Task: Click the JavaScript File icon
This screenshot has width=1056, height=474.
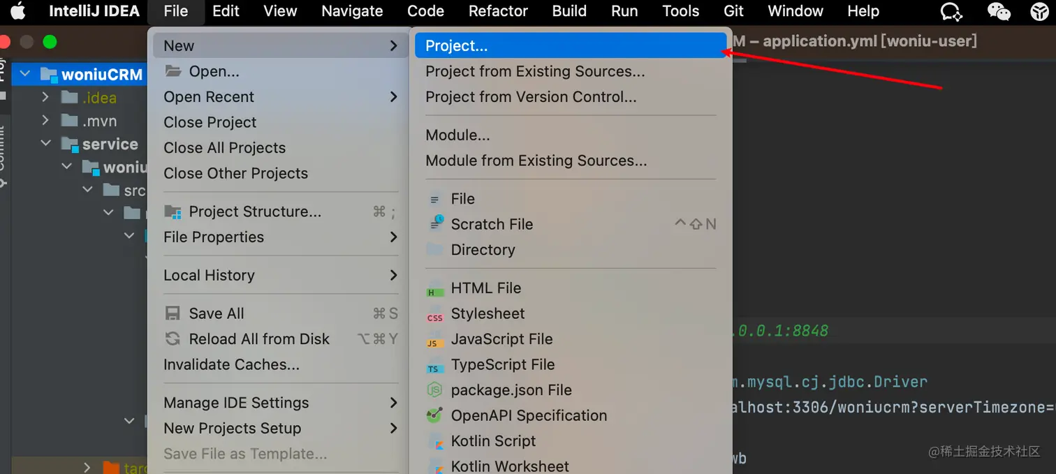Action: [435, 341]
